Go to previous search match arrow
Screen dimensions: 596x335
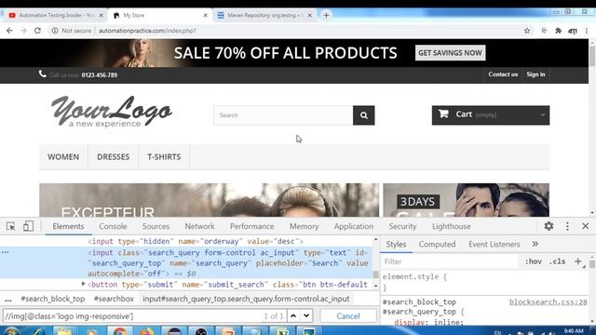pos(293,315)
